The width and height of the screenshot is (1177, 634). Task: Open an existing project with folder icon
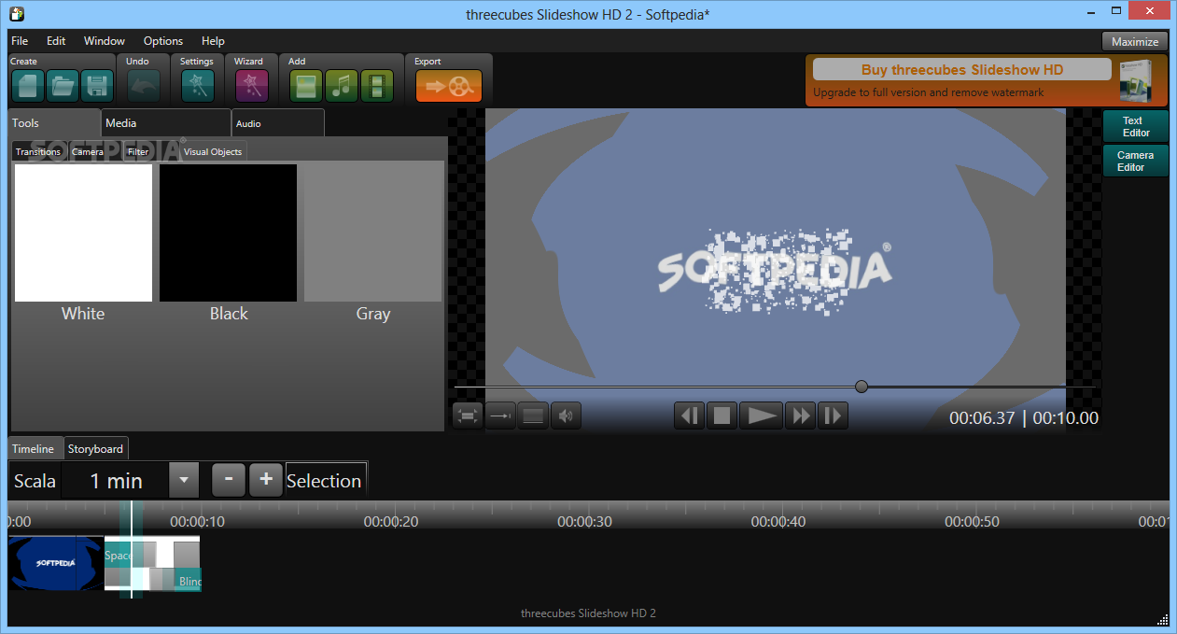62,86
